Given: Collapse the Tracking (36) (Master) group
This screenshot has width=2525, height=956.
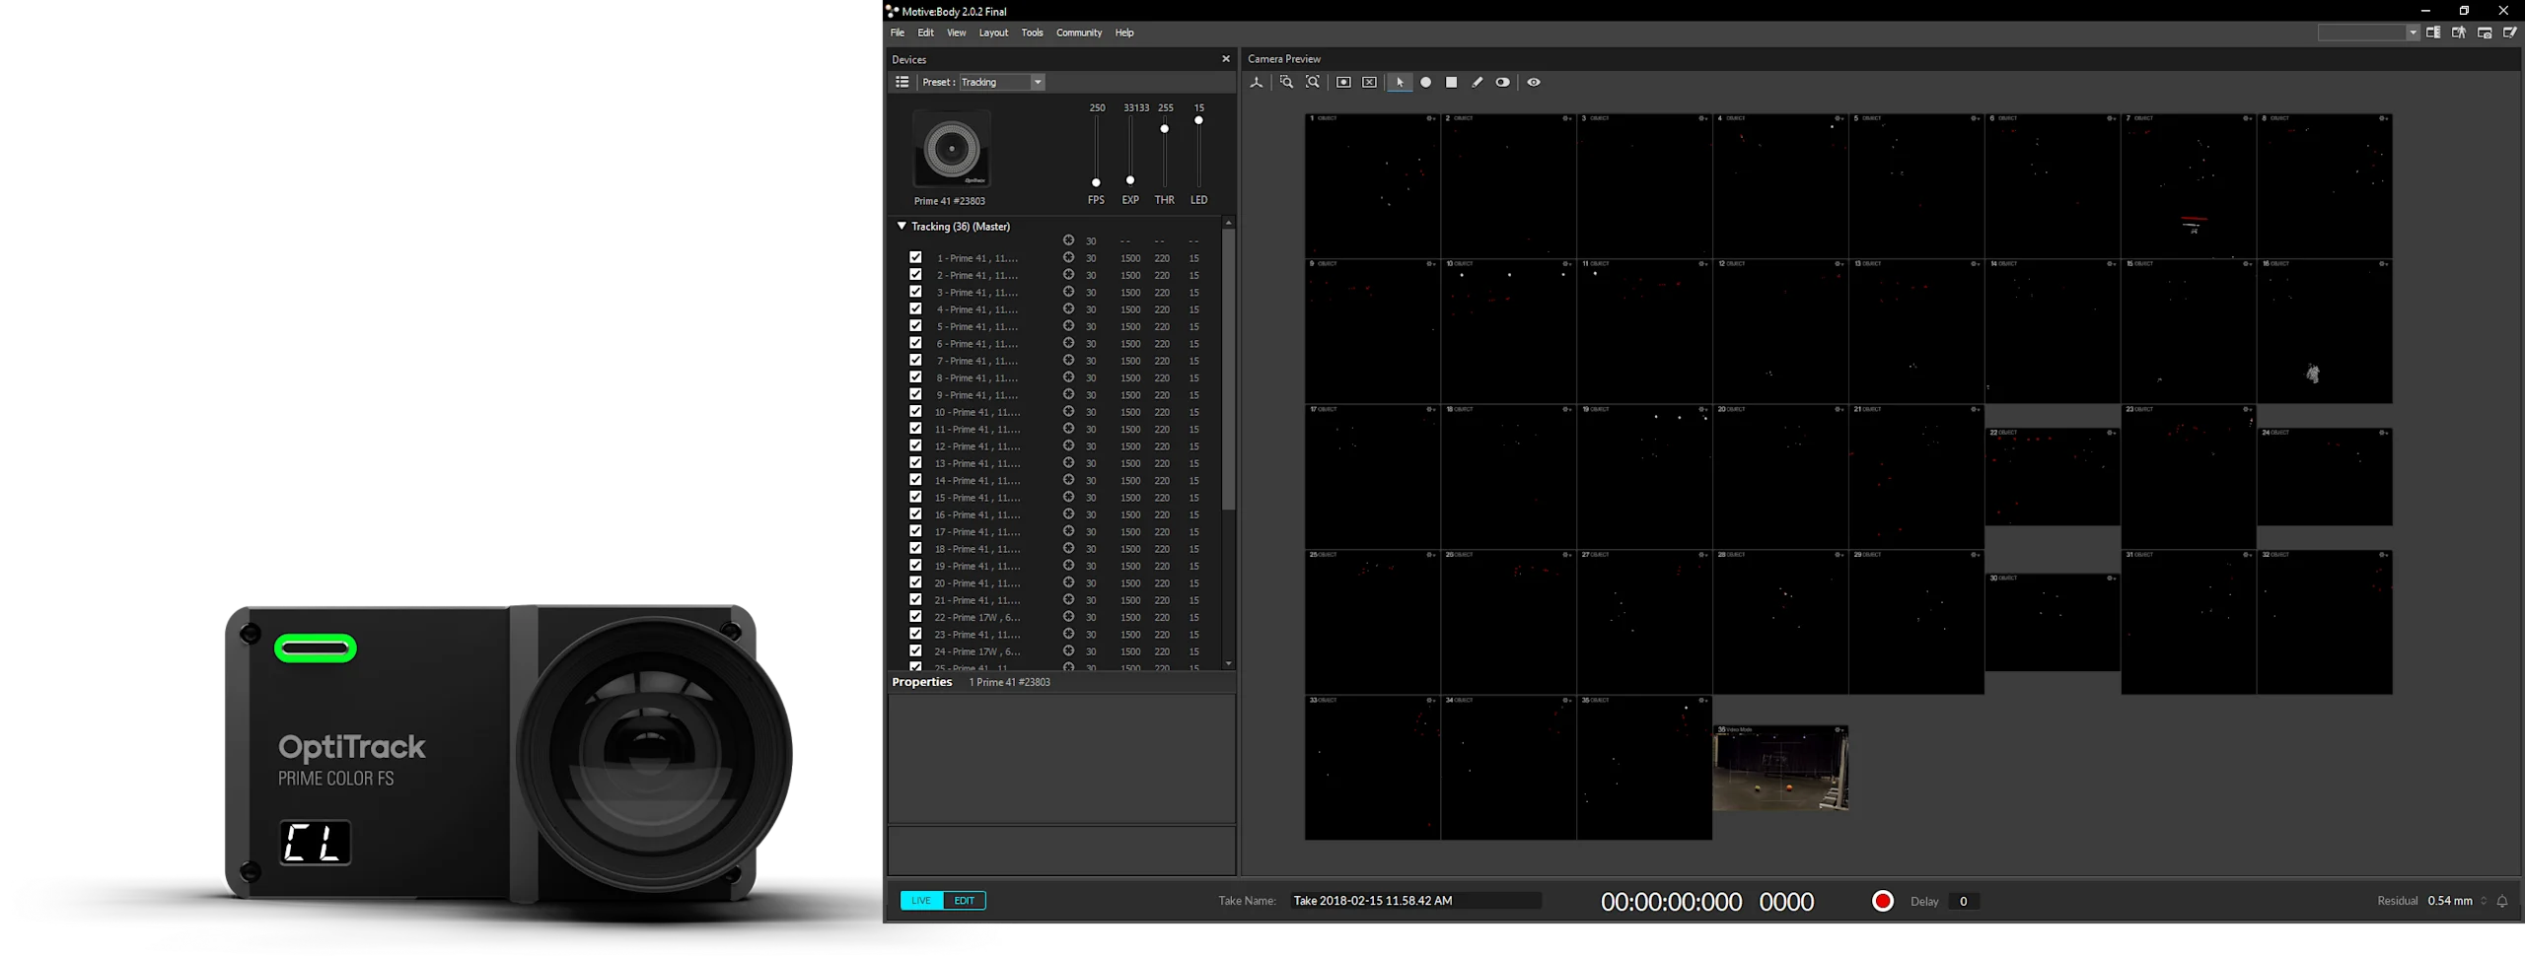Looking at the screenshot, I should point(902,227).
